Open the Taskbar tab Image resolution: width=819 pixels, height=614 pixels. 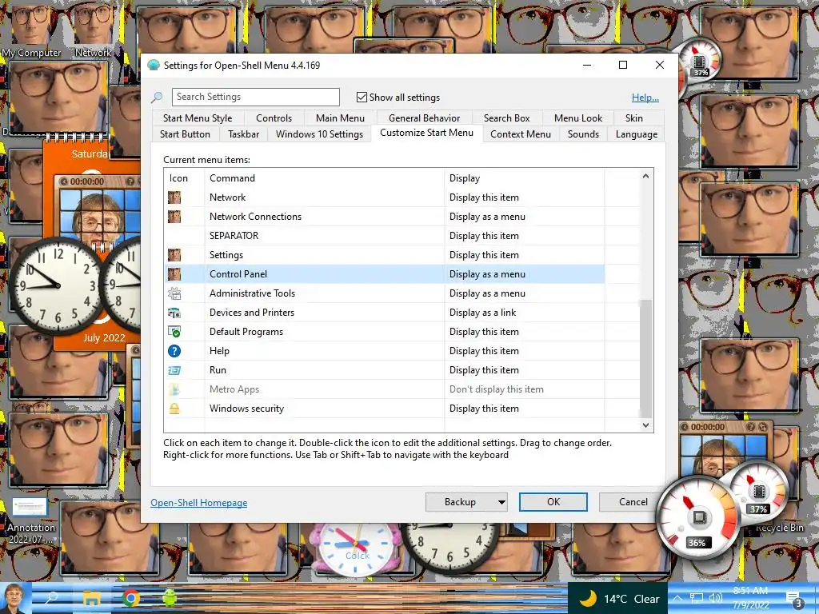243,134
